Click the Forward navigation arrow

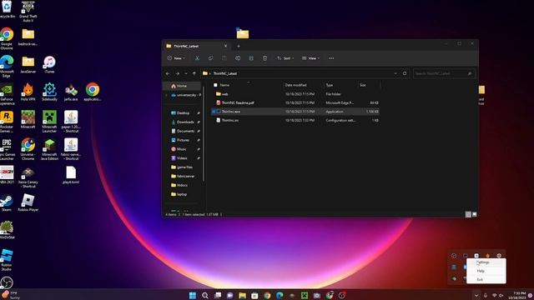177,73
